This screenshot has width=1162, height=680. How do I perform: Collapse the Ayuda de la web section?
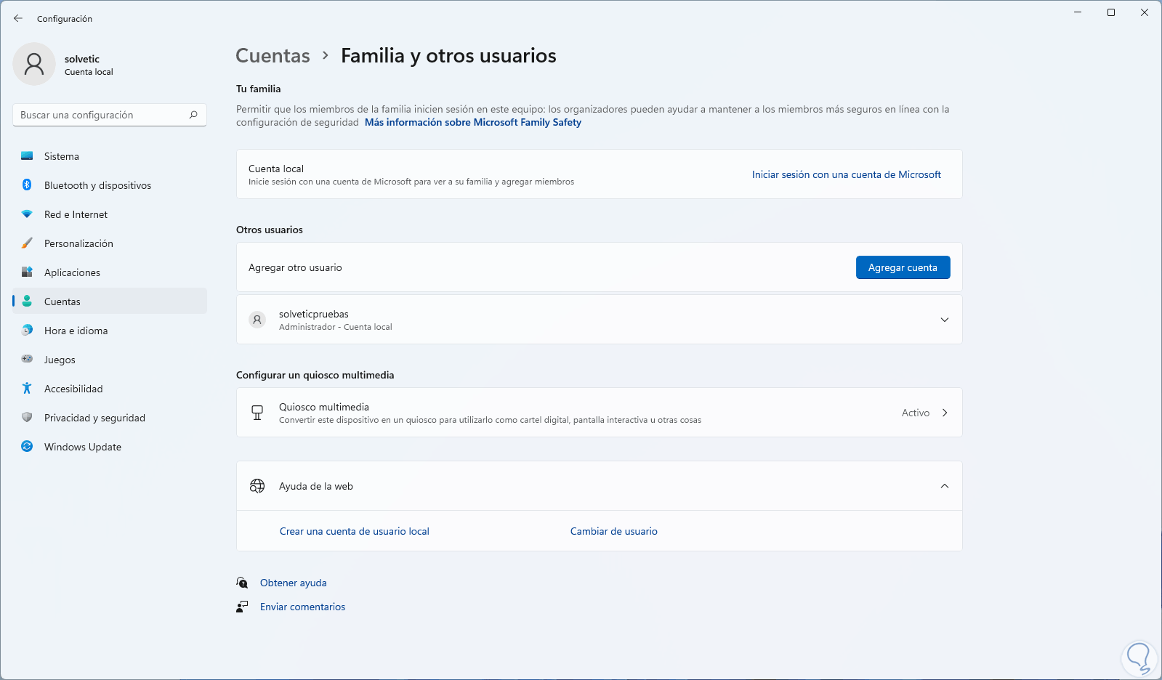[x=944, y=486]
